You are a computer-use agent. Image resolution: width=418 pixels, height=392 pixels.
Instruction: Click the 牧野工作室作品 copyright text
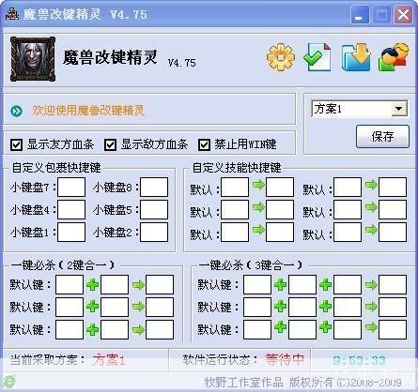pyautogui.click(x=243, y=382)
